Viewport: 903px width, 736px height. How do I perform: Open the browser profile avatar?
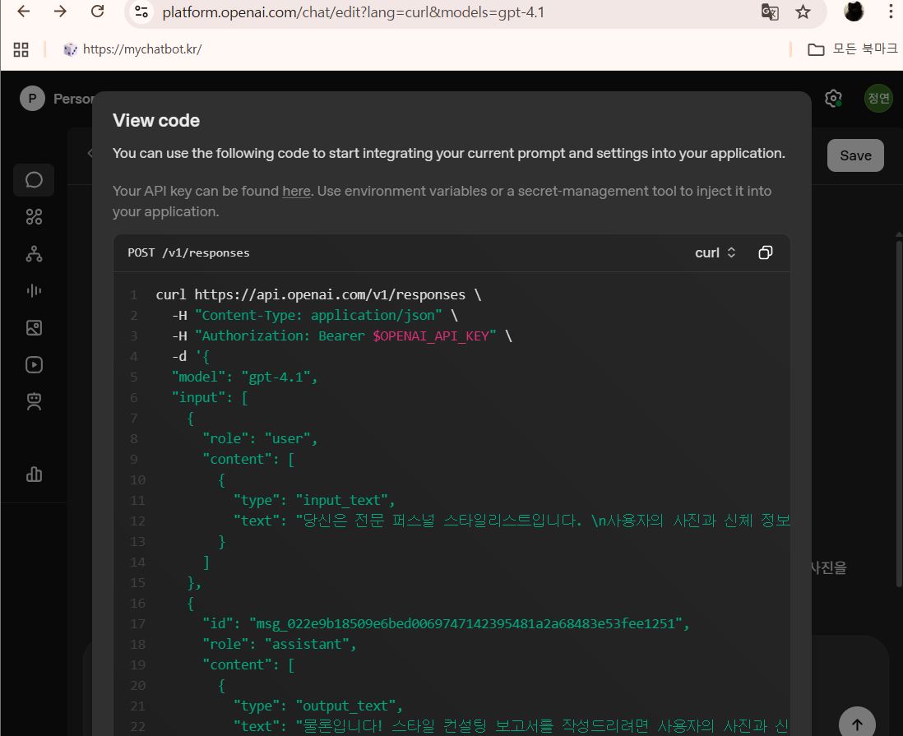click(x=854, y=12)
